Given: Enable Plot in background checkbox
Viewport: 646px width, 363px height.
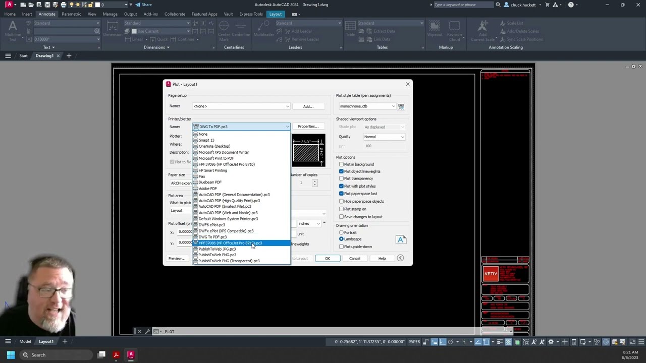Looking at the screenshot, I should [x=342, y=164].
